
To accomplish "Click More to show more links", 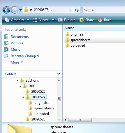I will pos(15,62).
